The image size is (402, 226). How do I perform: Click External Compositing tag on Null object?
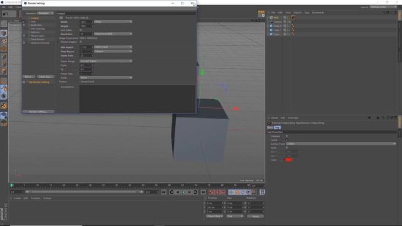pyautogui.click(x=293, y=18)
